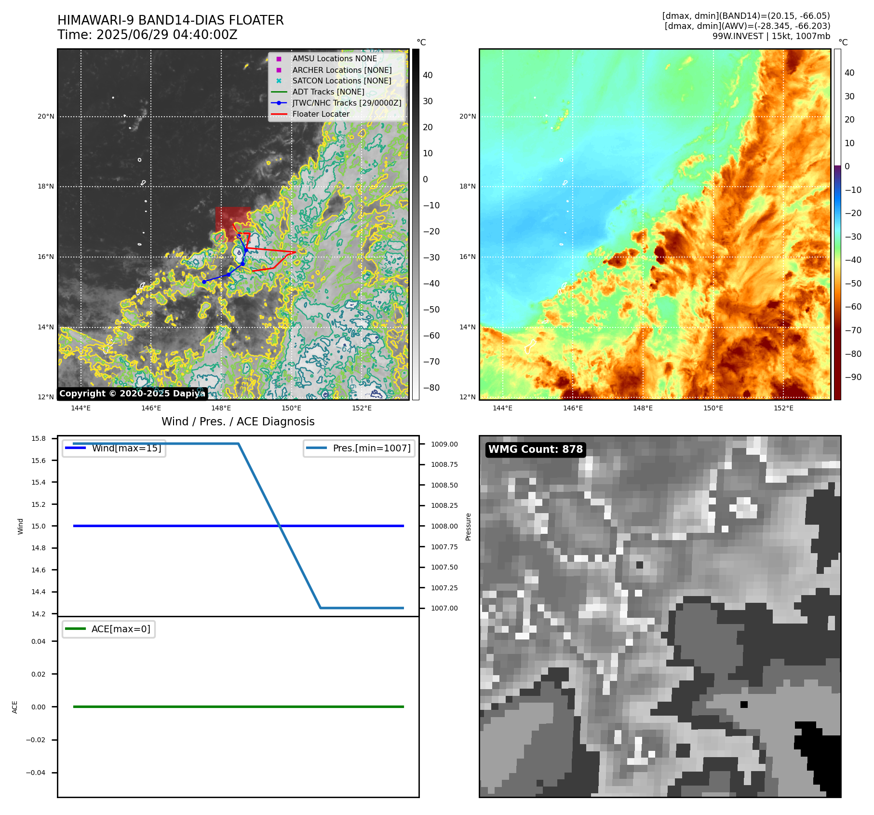Click the green line sample beside ADT Tracks
Screen dimensions: 874x815
coord(279,92)
